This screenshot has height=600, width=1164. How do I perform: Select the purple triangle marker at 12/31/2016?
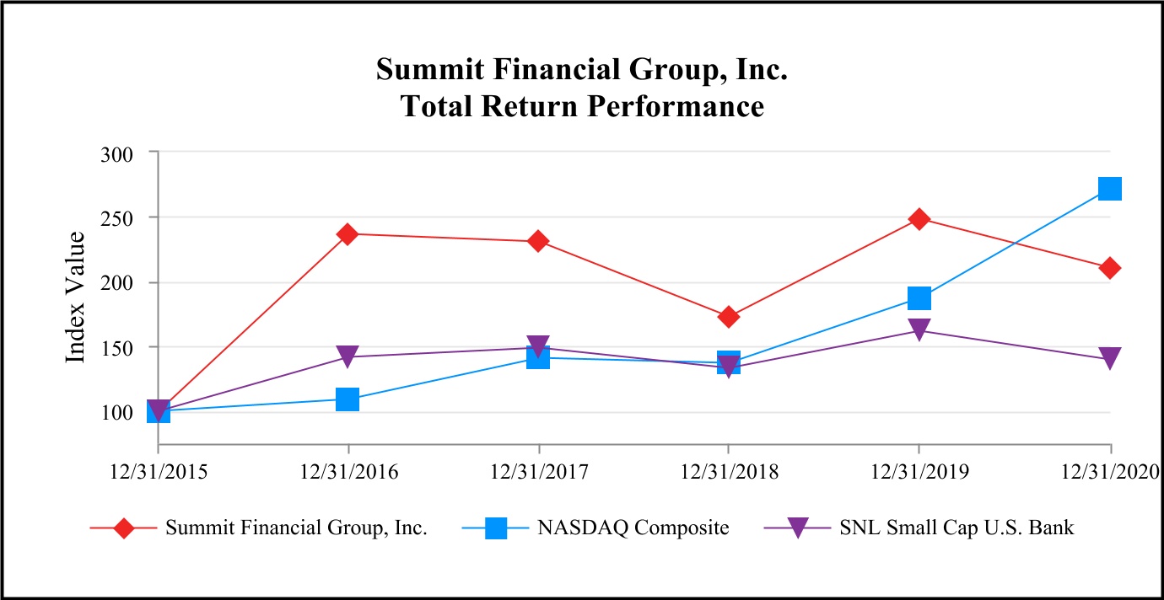point(348,356)
